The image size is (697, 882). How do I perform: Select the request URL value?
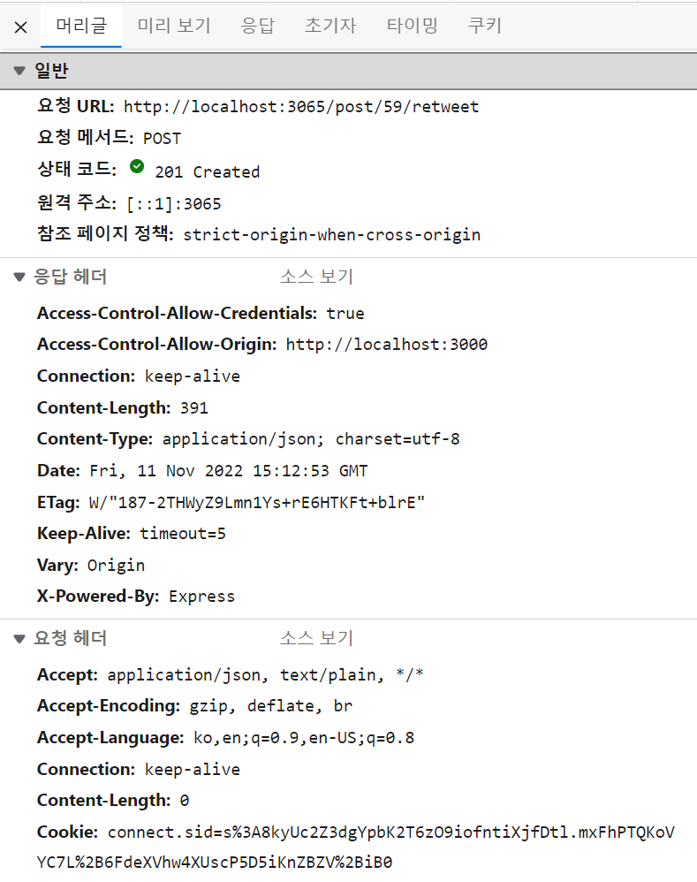(x=301, y=107)
